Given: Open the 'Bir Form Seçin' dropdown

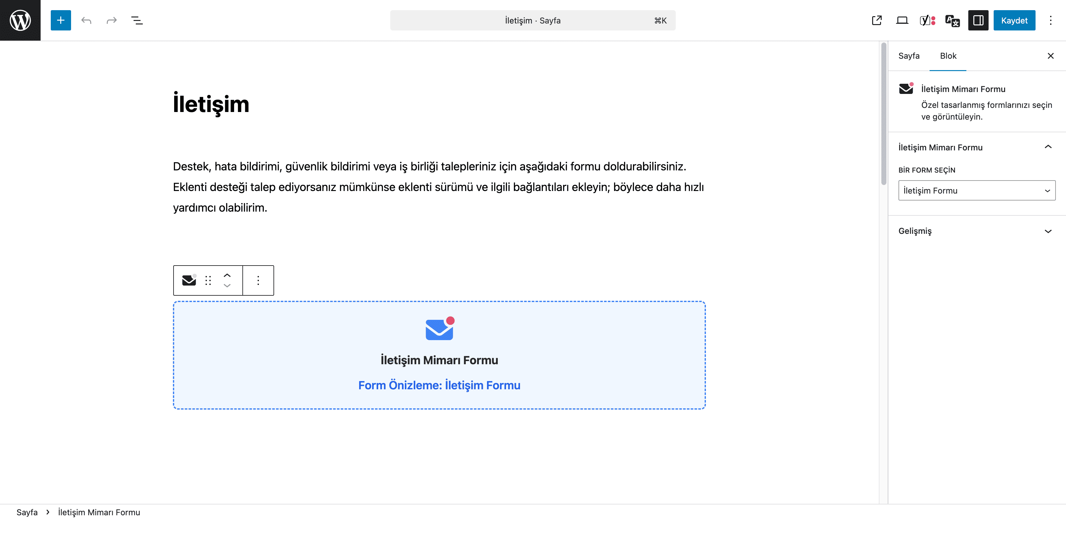Looking at the screenshot, I should pos(977,190).
